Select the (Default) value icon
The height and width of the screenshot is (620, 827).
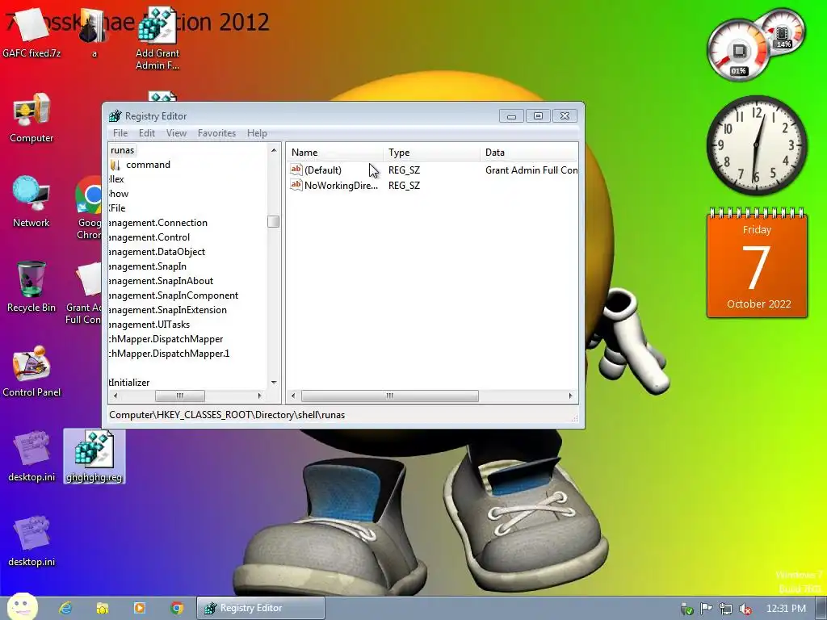coord(296,170)
